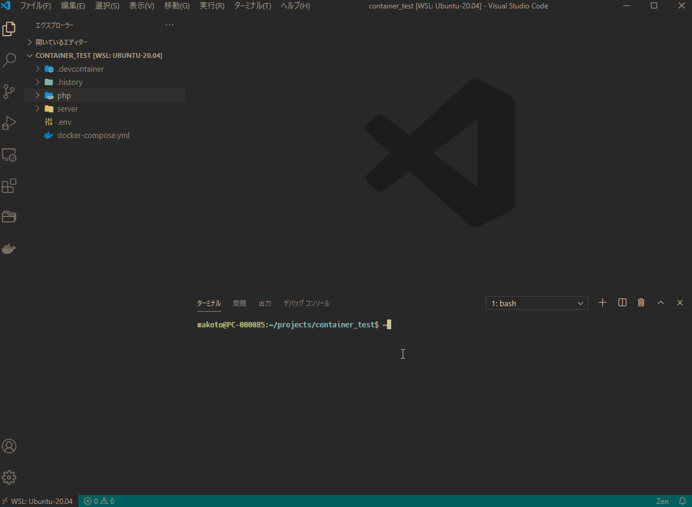Collapse the CONTAINER_TEST folder
Image resolution: width=692 pixels, height=507 pixels.
pyautogui.click(x=29, y=55)
